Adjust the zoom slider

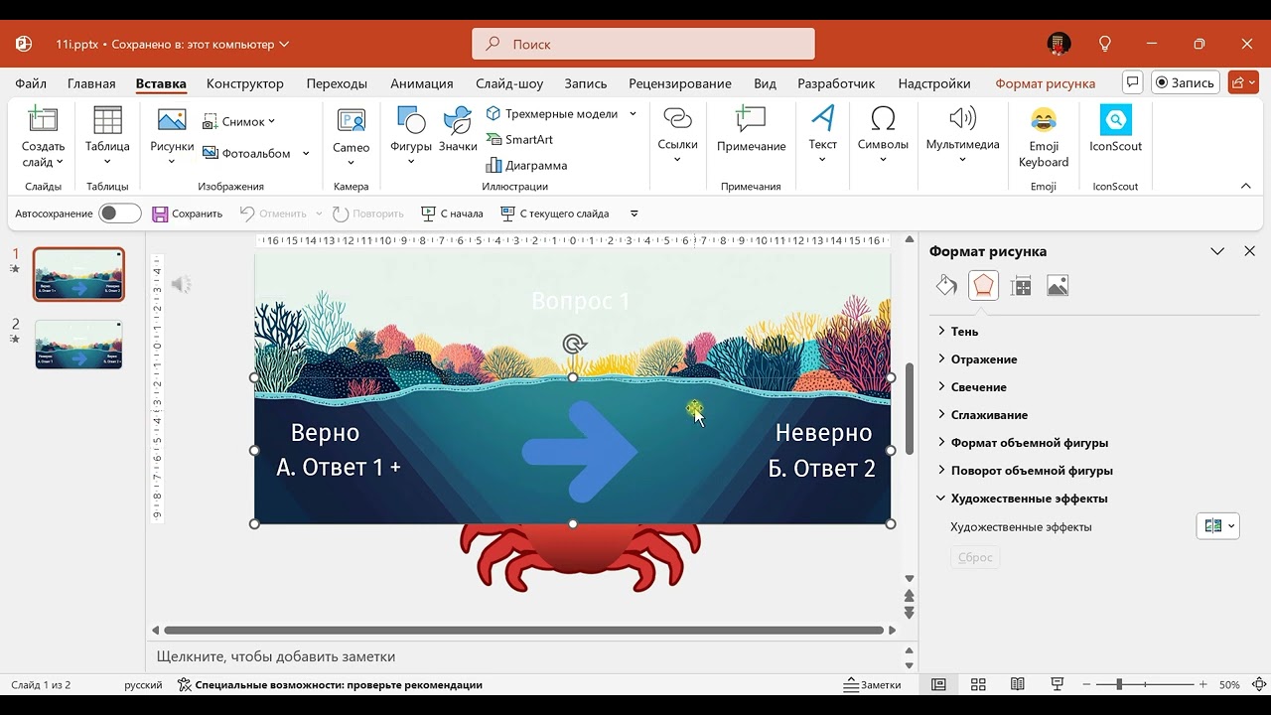(1119, 684)
